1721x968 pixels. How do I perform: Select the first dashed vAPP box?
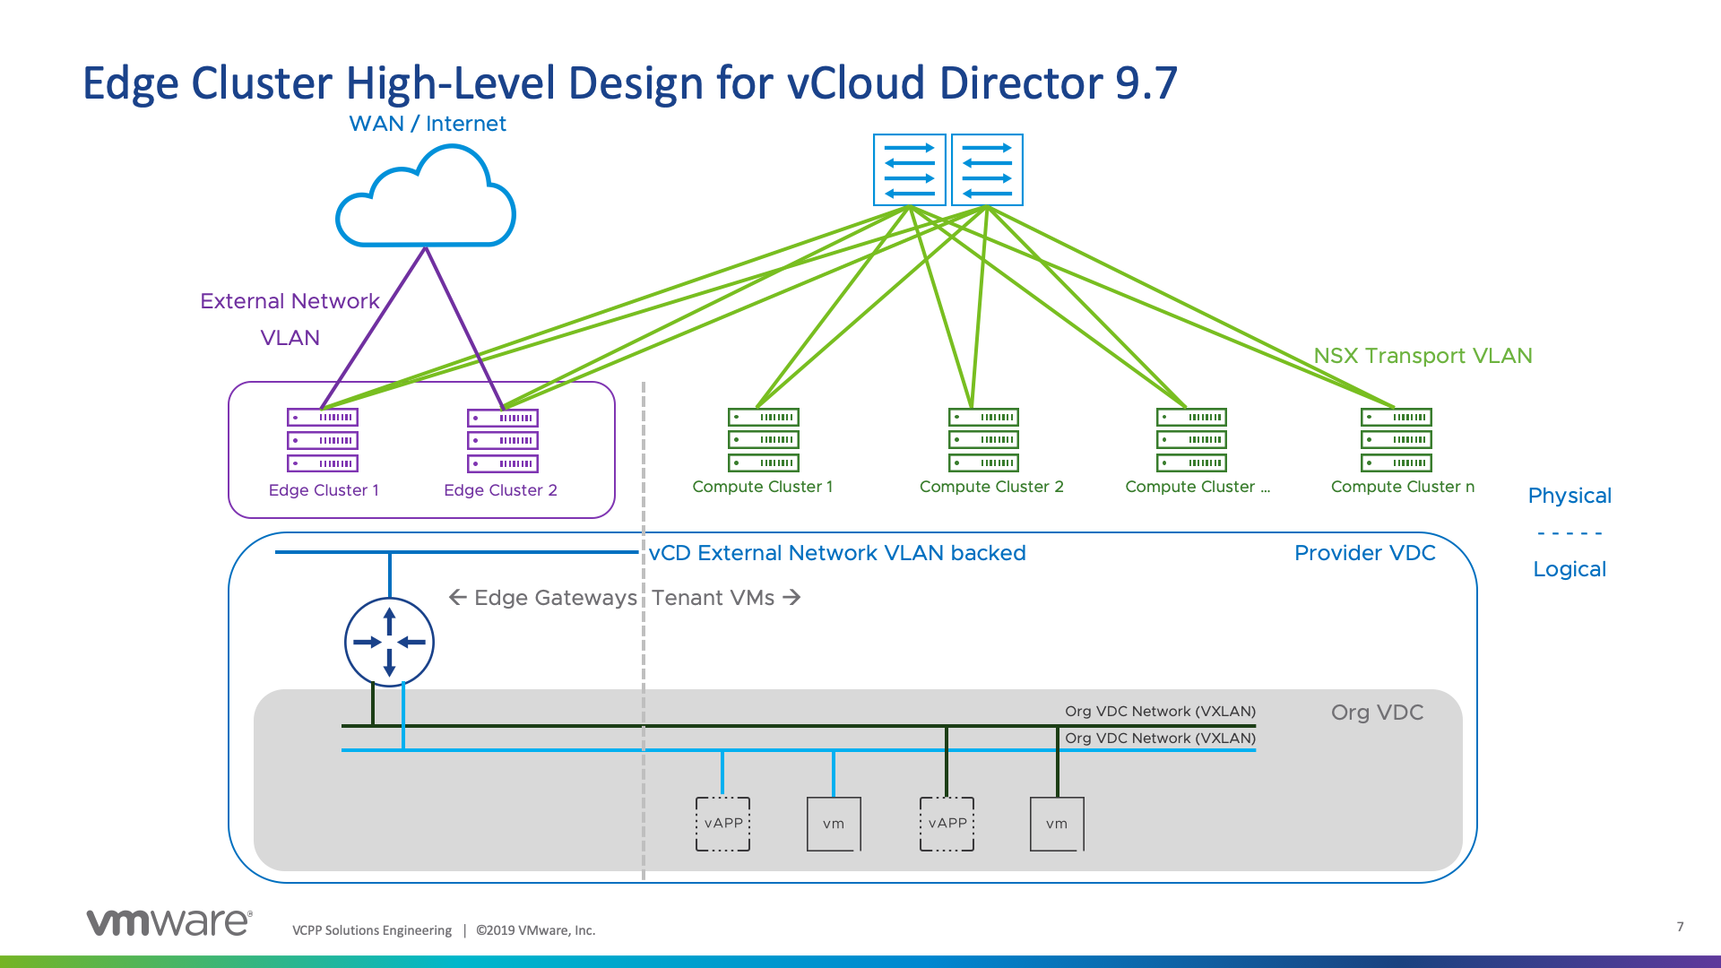(x=722, y=824)
